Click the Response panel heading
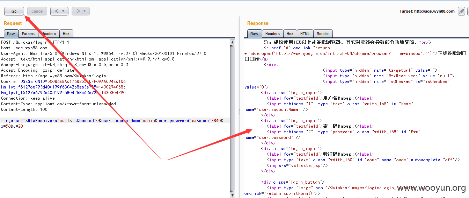 258,23
